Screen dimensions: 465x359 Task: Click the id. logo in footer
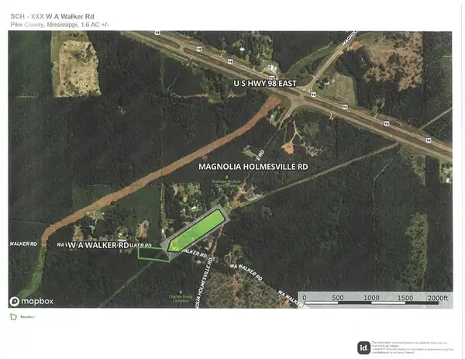point(363,347)
